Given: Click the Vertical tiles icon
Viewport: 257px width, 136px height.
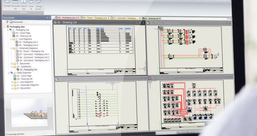Looking at the screenshot, I should click(x=24, y=4).
